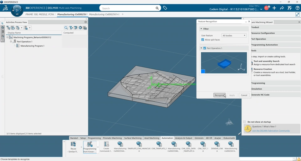This screenshot has width=301, height=161.
Task: Enable Do not show at startup
Action: pyautogui.click(x=245, y=122)
